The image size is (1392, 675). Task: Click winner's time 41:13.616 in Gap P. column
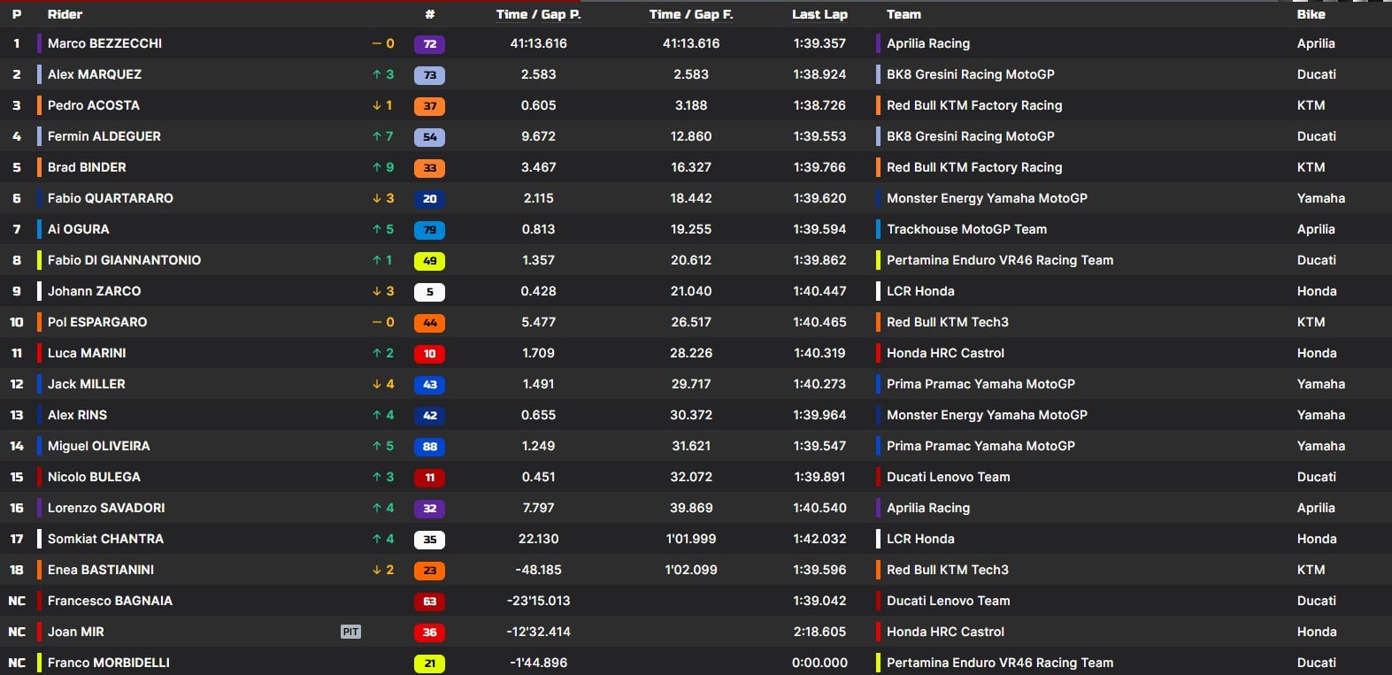[538, 43]
